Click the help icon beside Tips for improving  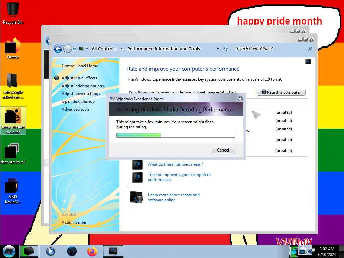click(137, 177)
